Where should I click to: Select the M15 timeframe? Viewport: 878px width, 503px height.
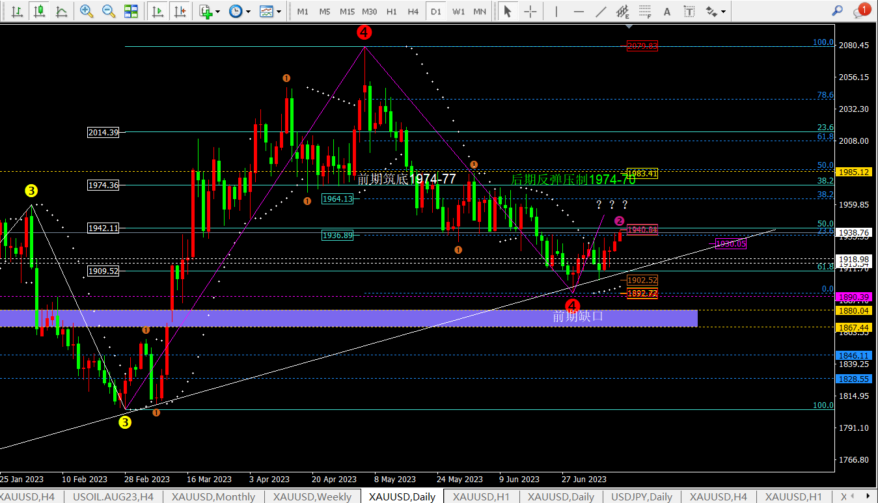pyautogui.click(x=347, y=11)
